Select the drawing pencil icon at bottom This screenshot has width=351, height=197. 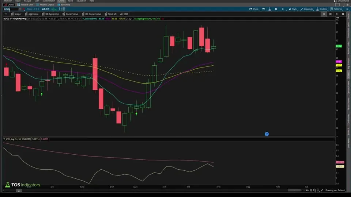point(322,190)
